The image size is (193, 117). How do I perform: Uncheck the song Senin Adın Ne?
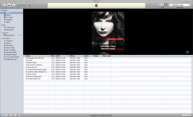pyautogui.click(x=26, y=67)
